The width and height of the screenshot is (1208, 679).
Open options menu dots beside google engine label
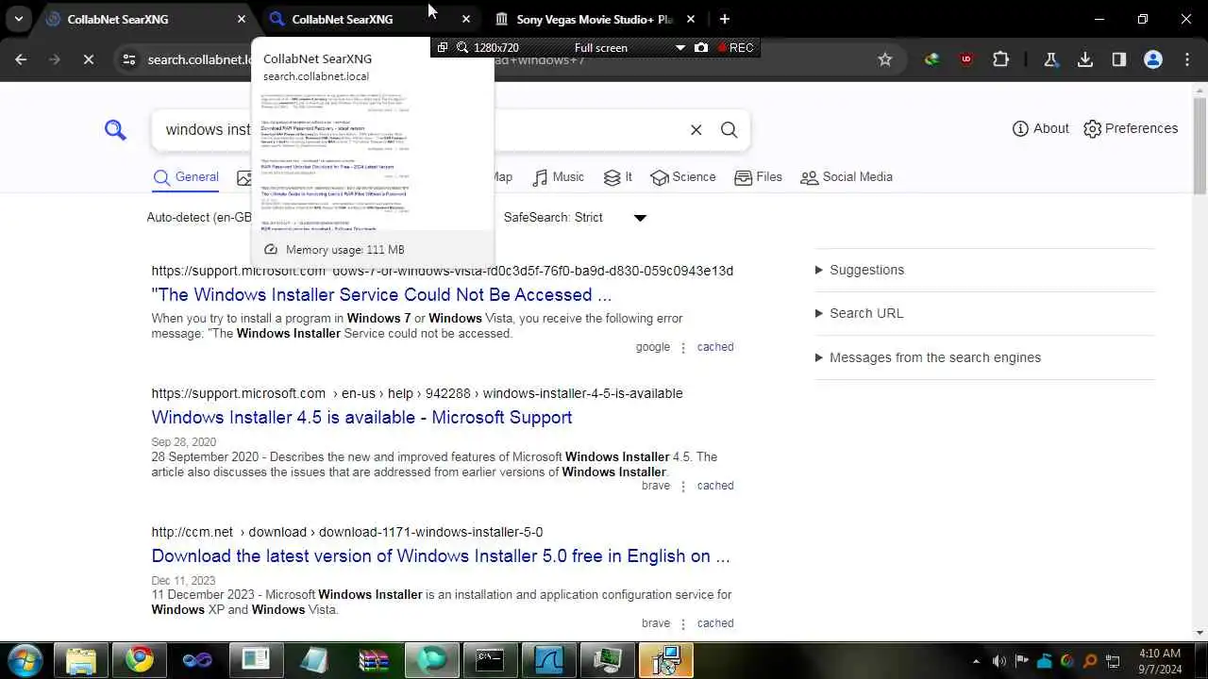pos(683,347)
